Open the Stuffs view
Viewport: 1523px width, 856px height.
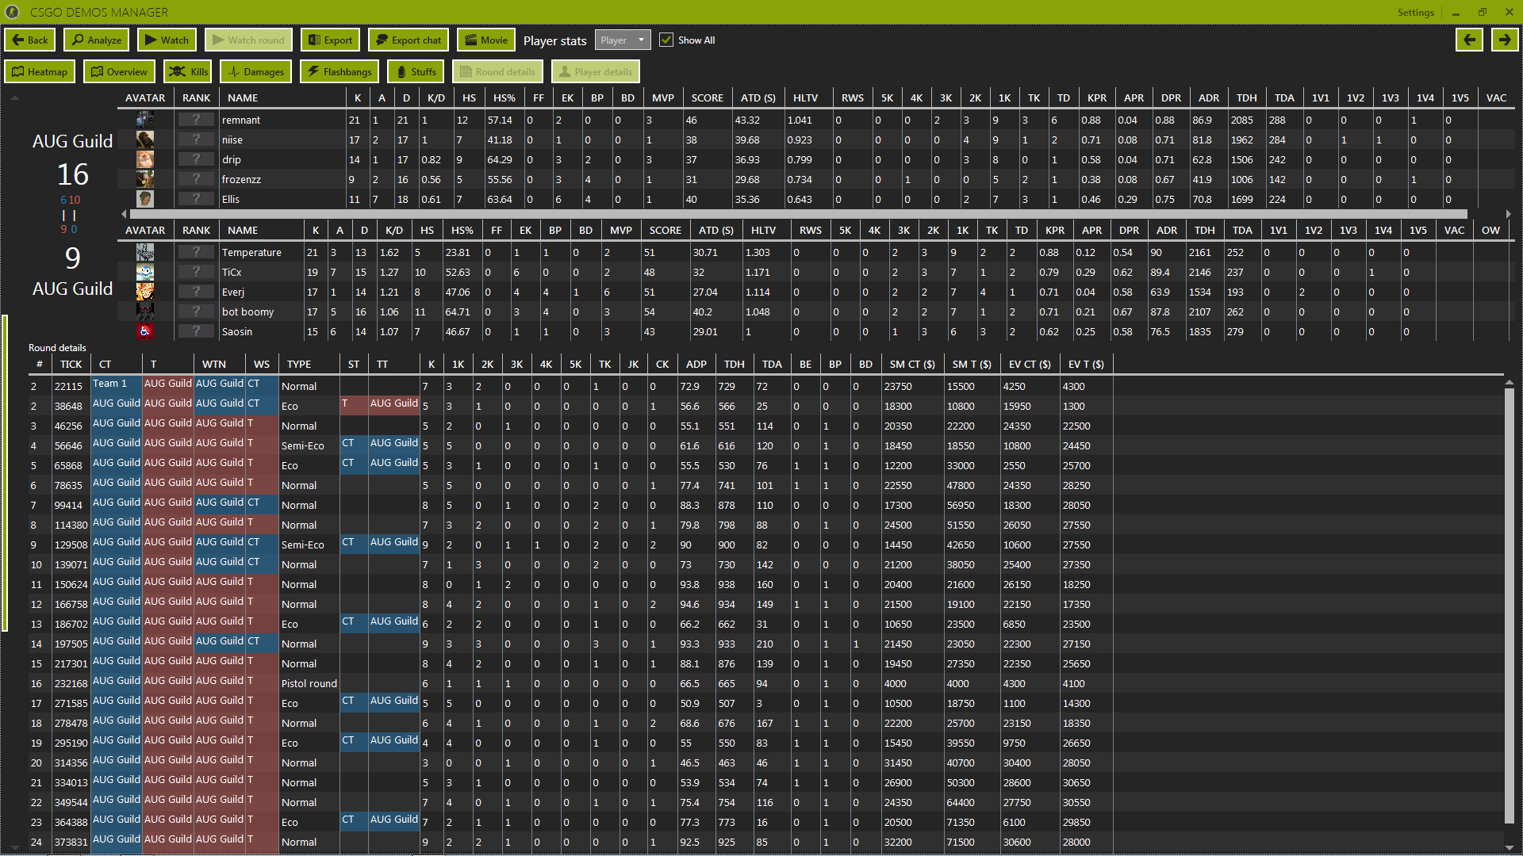416,72
